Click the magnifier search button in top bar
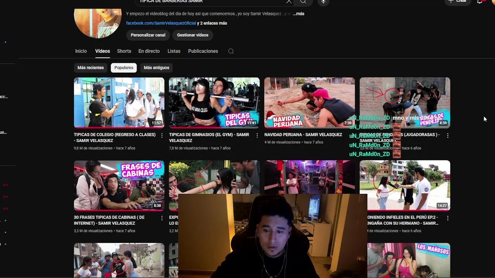This screenshot has width=495, height=278. [x=303, y=2]
